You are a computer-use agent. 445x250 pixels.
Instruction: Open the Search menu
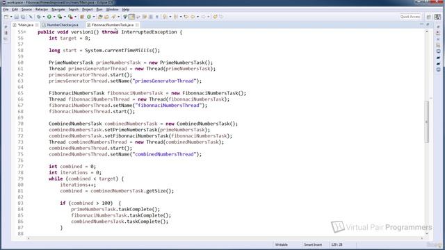[73, 9]
